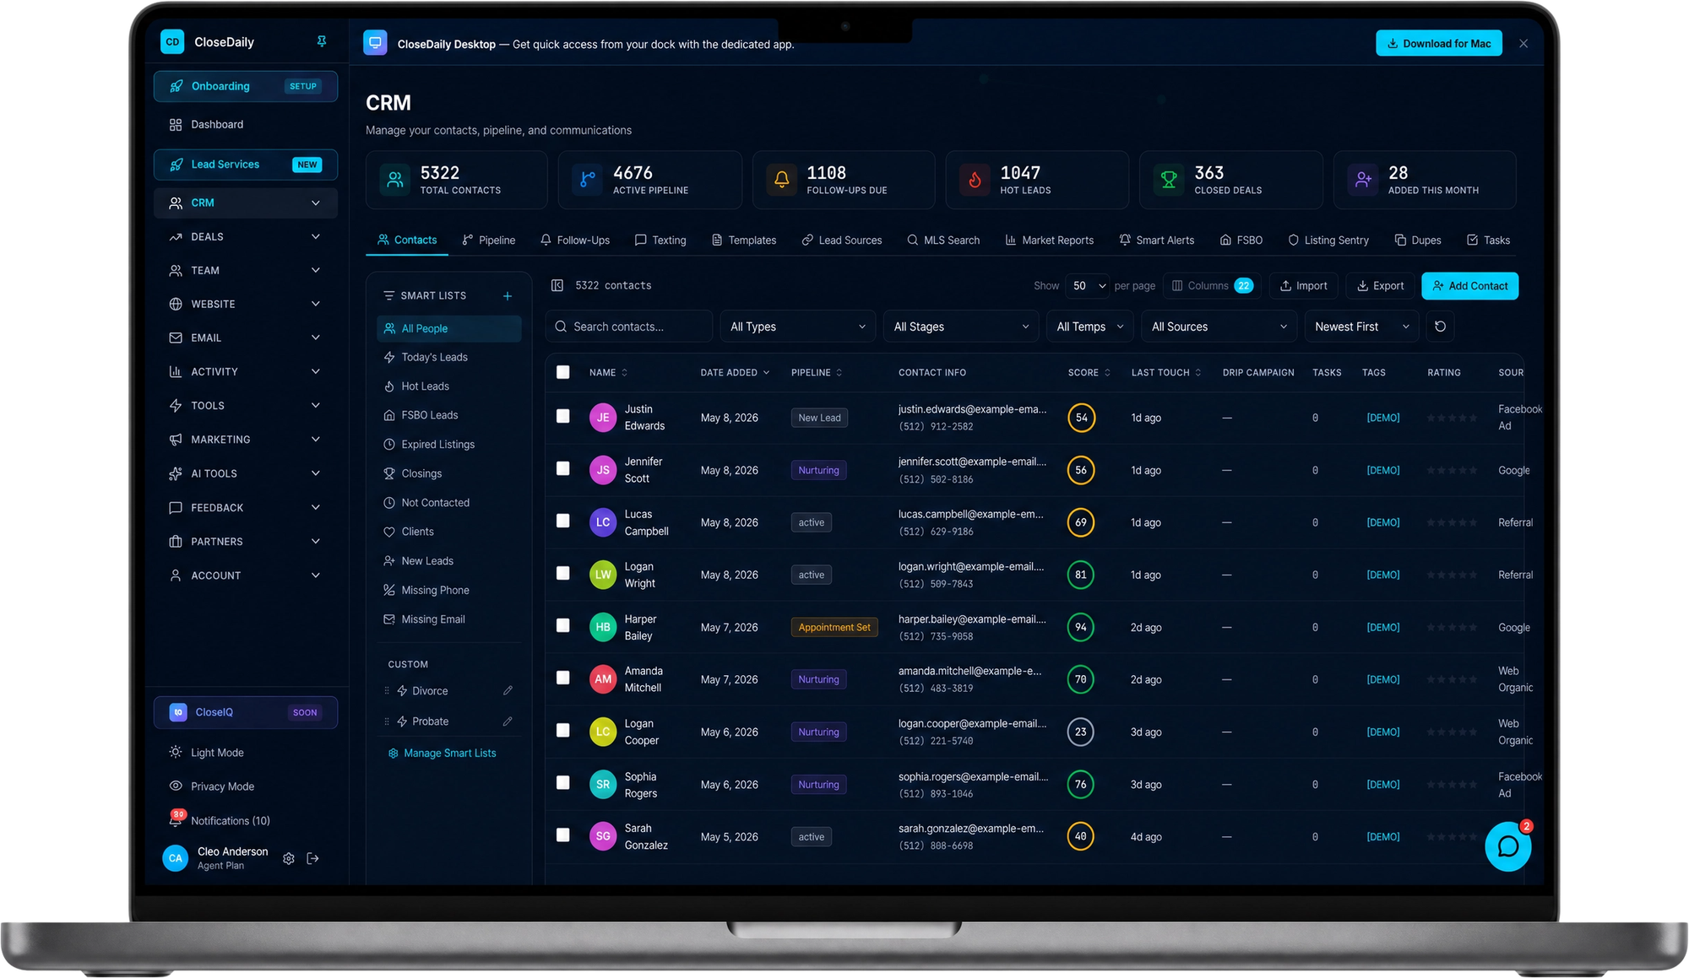Image resolution: width=1689 pixels, height=978 pixels.
Task: Click the Active Pipeline branch icon
Action: 588,180
